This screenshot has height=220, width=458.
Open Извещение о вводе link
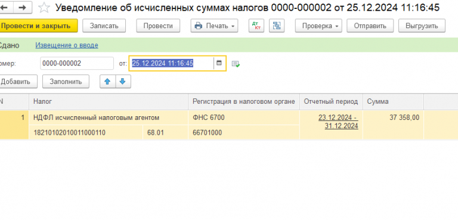click(x=67, y=45)
